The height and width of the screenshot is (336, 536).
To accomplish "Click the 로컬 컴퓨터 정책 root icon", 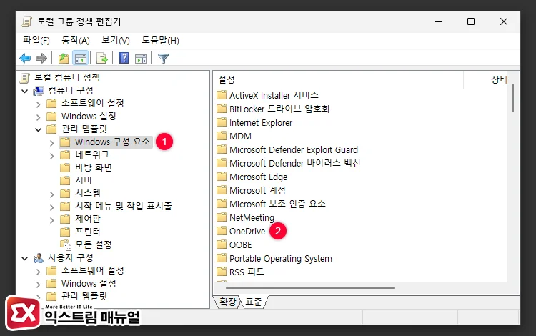I will 24,78.
